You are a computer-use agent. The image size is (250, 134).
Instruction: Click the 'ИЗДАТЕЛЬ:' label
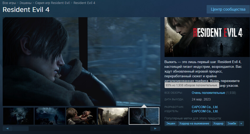[172, 111]
